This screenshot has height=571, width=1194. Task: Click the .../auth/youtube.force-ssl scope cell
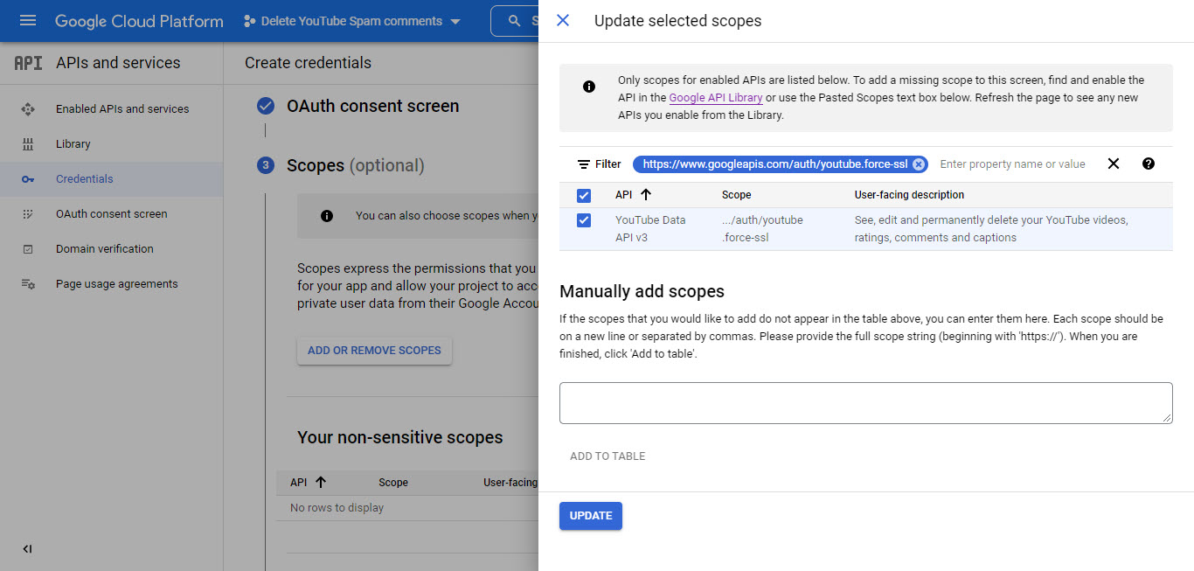tap(762, 229)
